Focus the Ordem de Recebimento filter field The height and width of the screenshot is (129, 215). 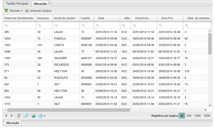[19, 25]
